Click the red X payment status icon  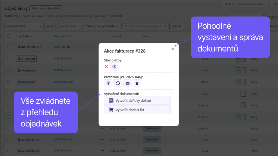106,66
